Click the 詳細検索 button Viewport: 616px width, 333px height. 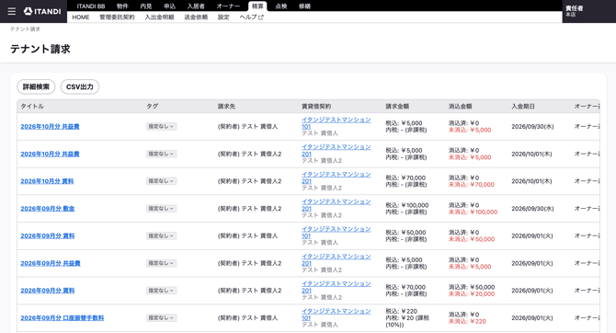coord(36,86)
